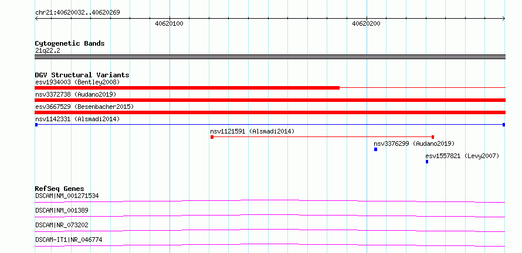Select the 40620200 ruler position label

366,23
